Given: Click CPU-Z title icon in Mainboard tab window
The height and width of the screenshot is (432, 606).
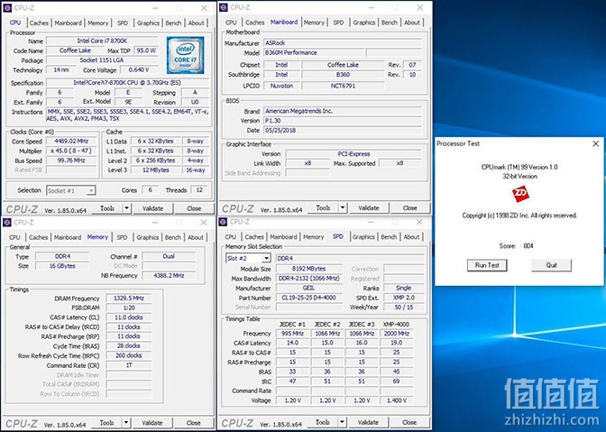Looking at the screenshot, I should [x=223, y=7].
